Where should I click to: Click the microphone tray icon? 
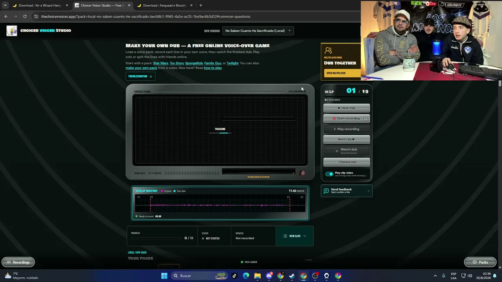(444, 276)
